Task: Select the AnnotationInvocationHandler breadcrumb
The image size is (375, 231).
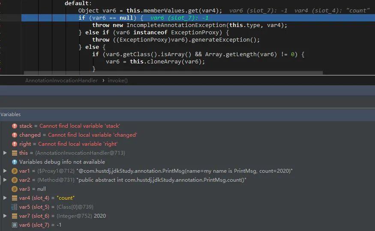Action: [x=61, y=80]
